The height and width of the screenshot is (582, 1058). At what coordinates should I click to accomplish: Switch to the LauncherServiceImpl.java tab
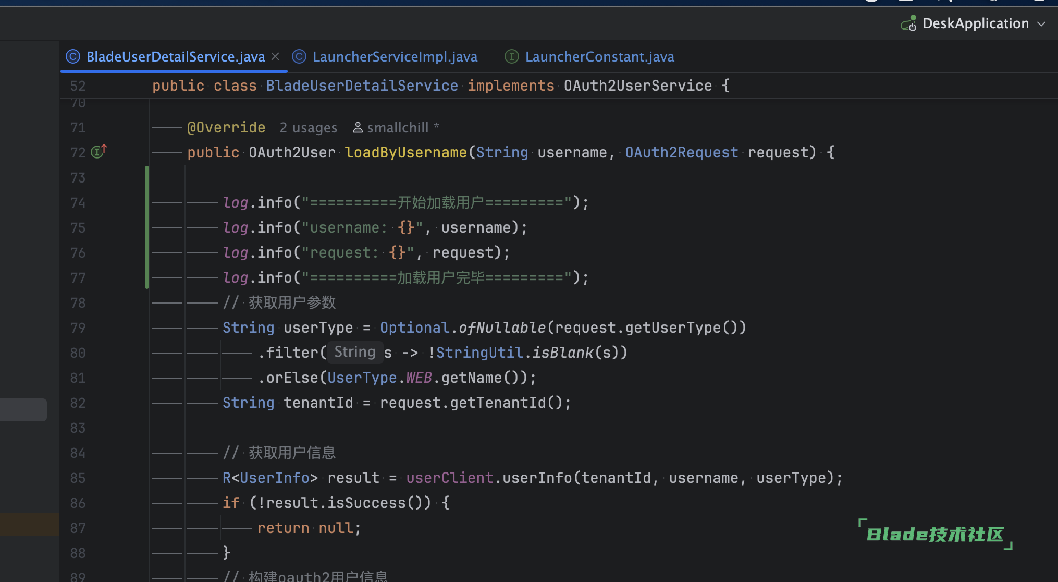395,57
